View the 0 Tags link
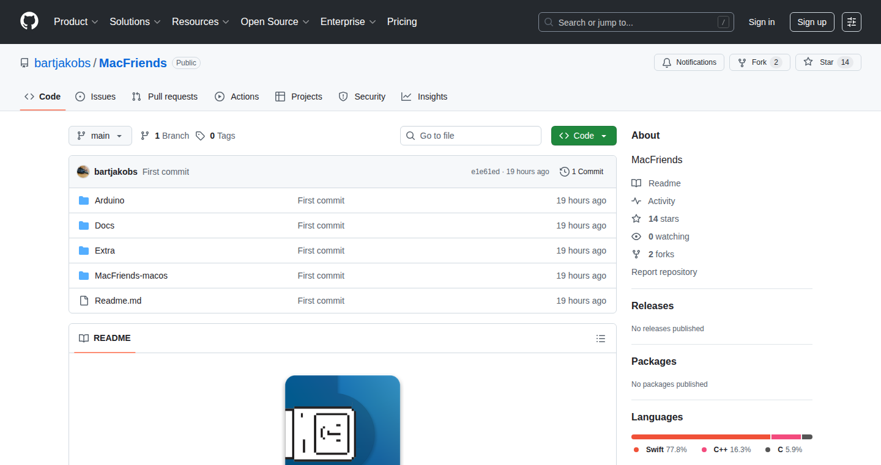Screen dimensions: 881x465 tap(216, 136)
